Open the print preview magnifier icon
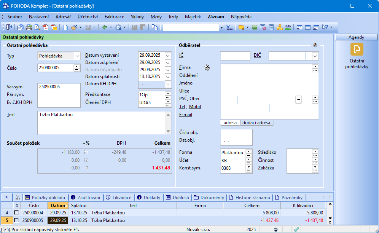The image size is (379, 233). coord(37,27)
